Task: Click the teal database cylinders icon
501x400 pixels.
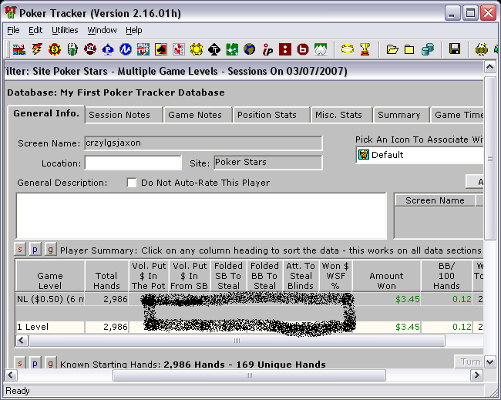Action: (428, 49)
